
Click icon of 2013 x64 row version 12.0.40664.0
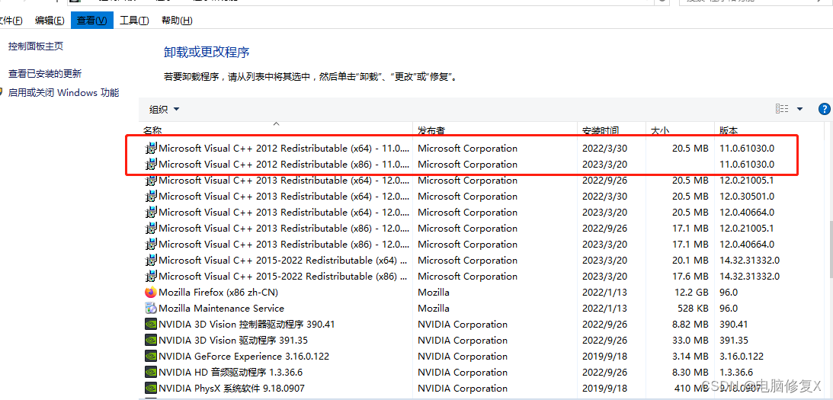[151, 212]
